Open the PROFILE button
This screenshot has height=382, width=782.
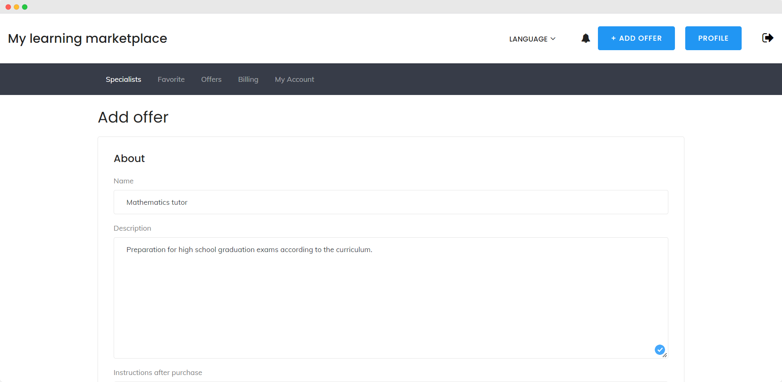713,38
